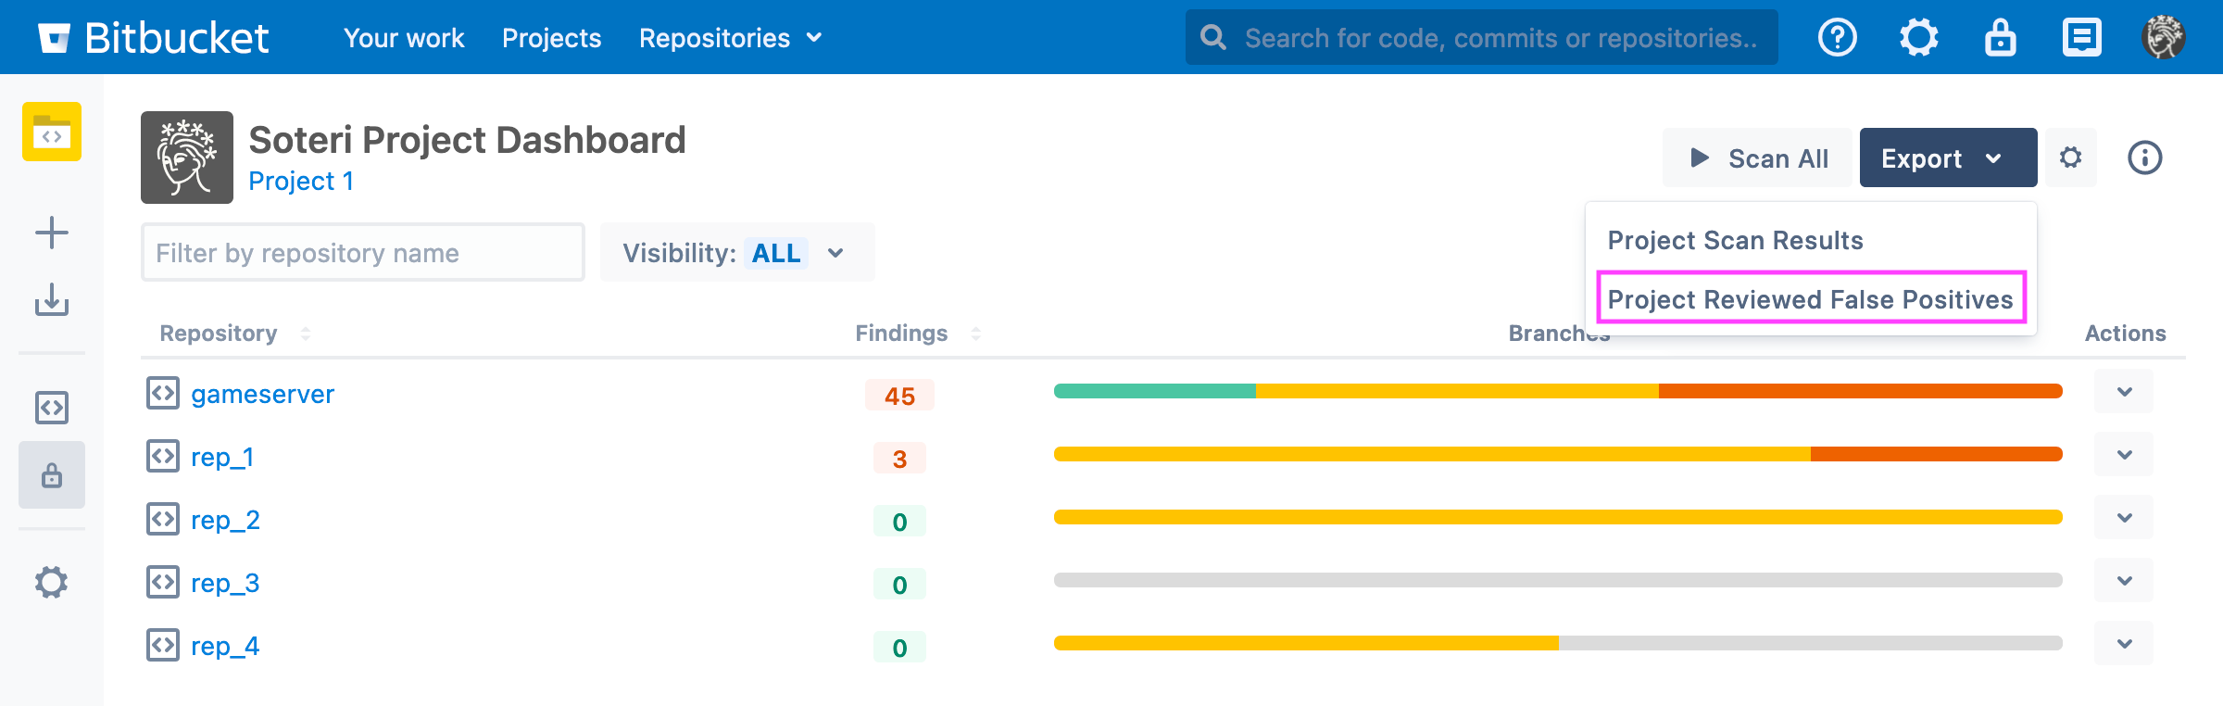Click the download clone icon in sidebar

[x=52, y=300]
